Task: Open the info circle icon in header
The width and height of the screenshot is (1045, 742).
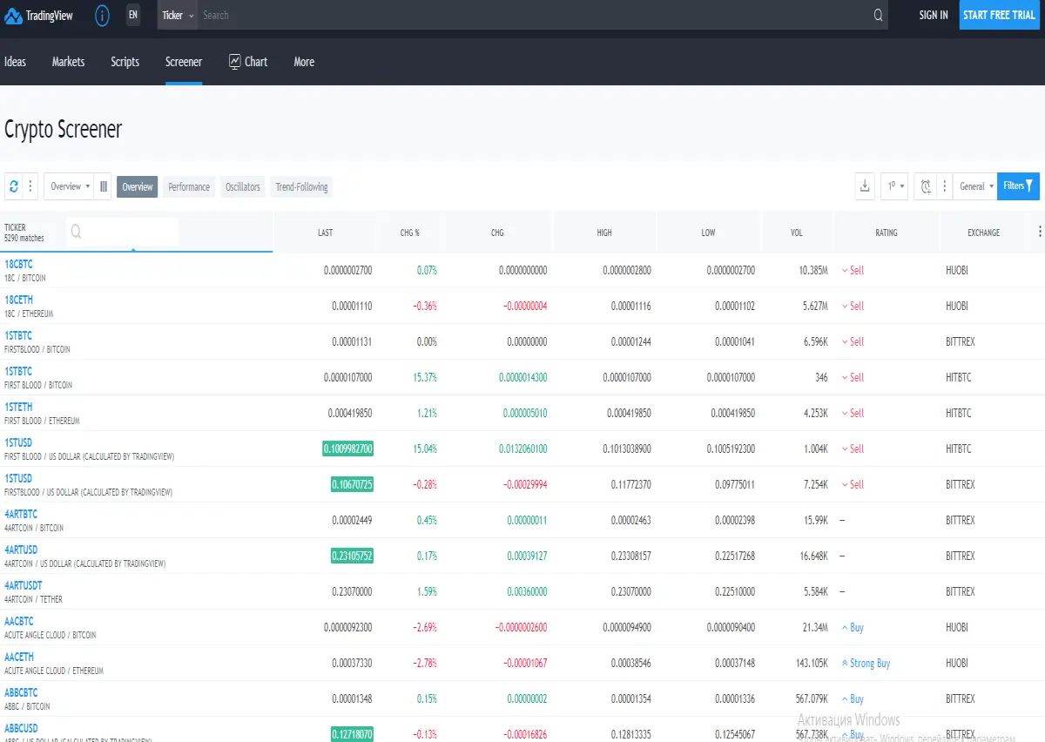Action: [x=102, y=15]
